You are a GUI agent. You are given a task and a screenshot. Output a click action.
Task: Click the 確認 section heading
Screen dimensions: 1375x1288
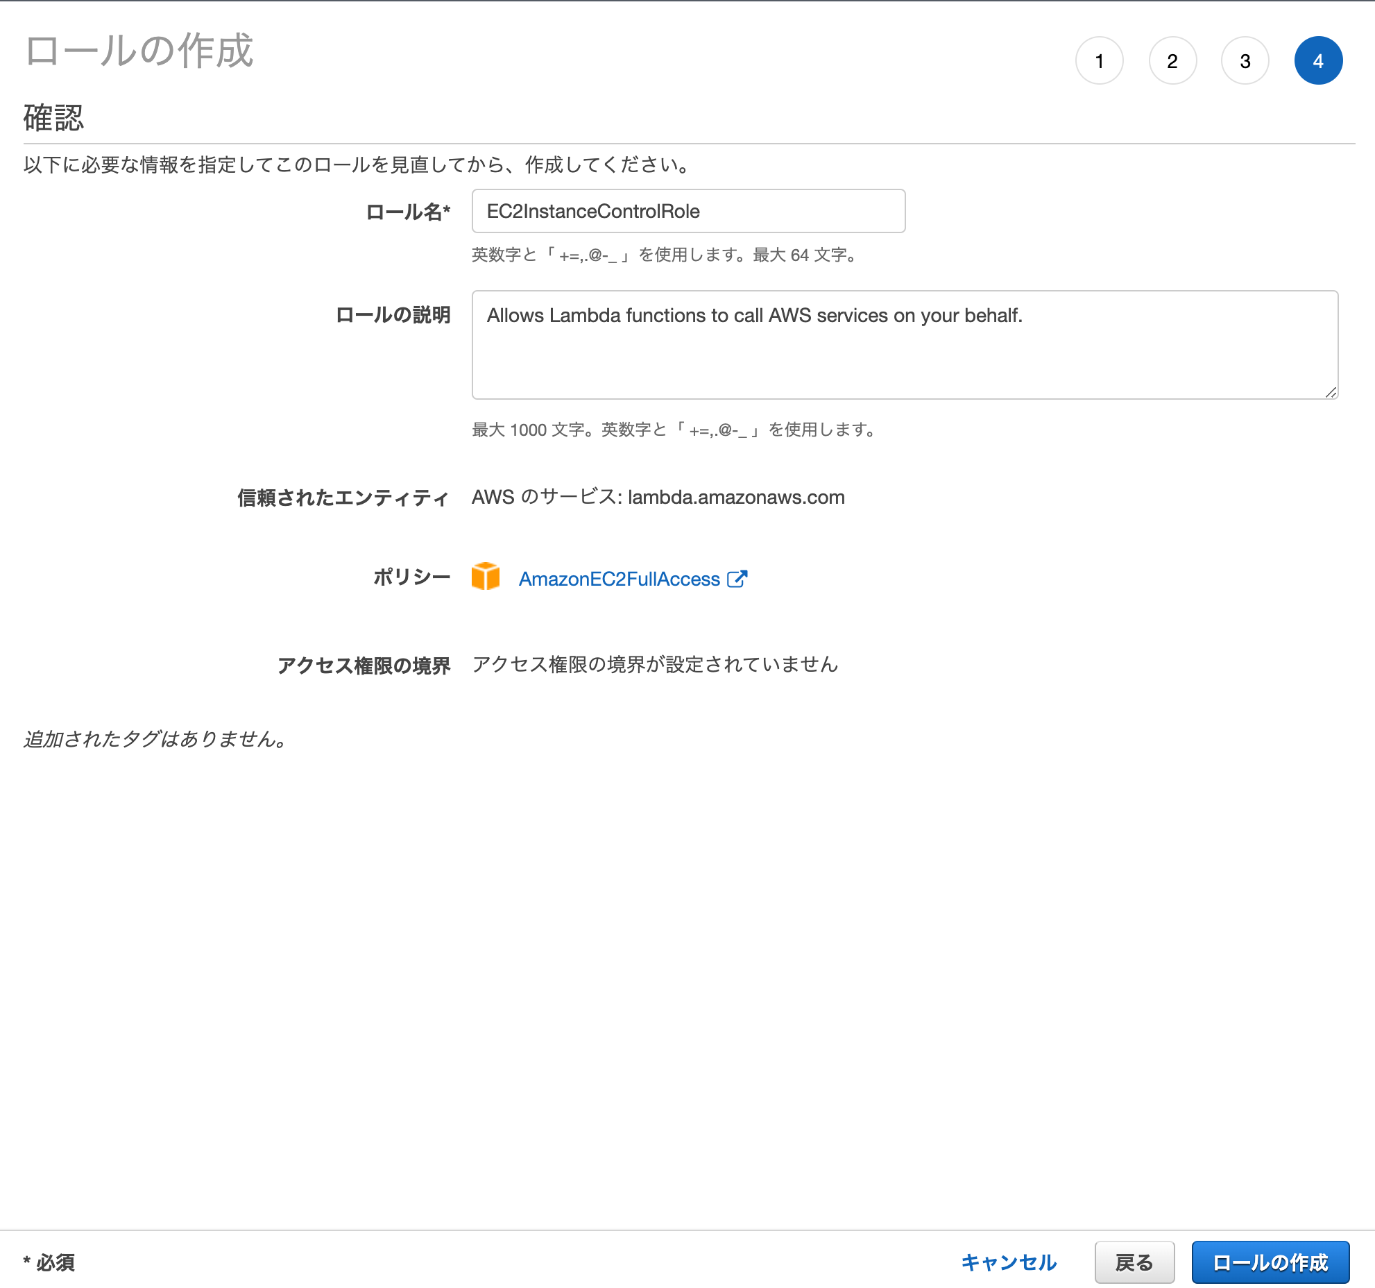[53, 117]
